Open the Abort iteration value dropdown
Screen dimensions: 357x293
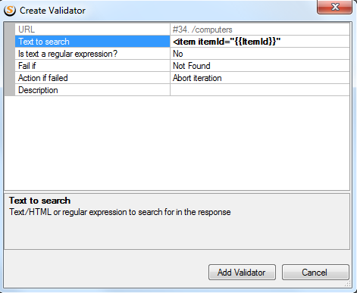pos(260,78)
